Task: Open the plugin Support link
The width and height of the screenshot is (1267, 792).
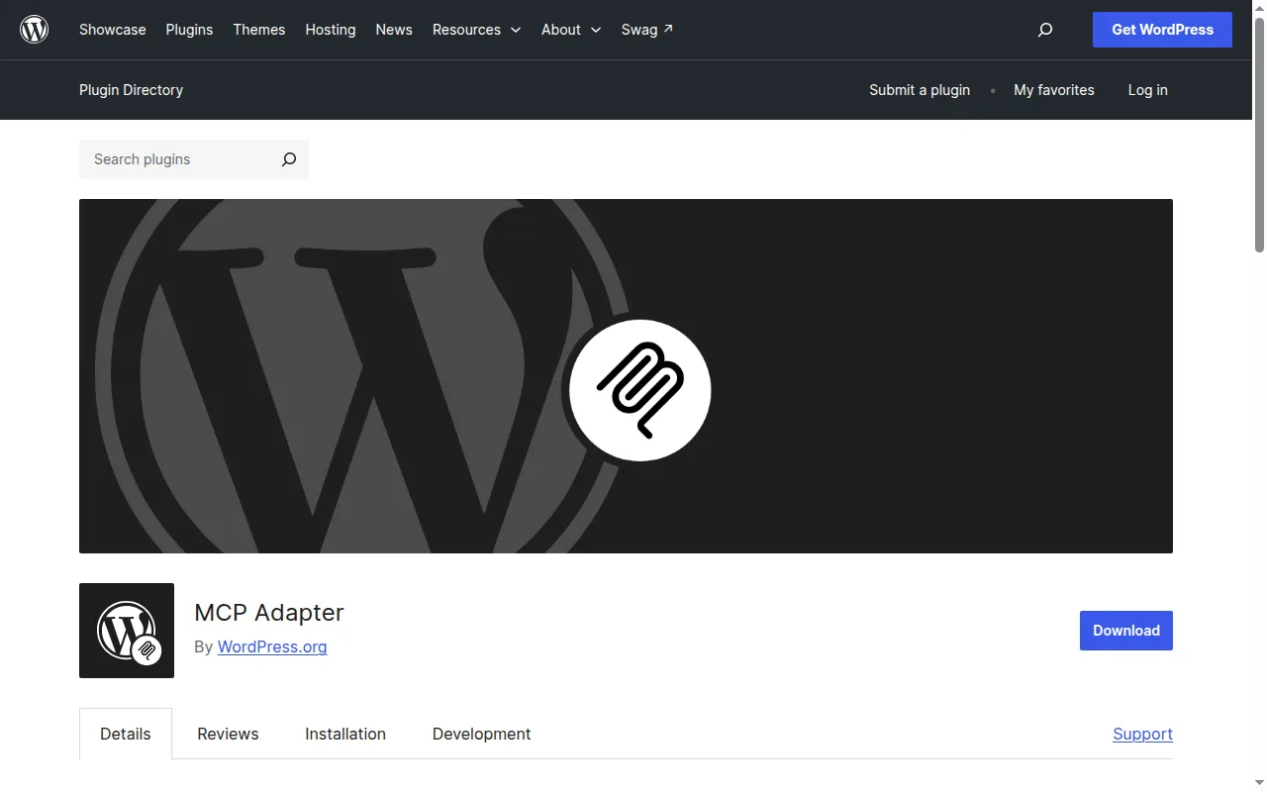Action: click(1142, 734)
